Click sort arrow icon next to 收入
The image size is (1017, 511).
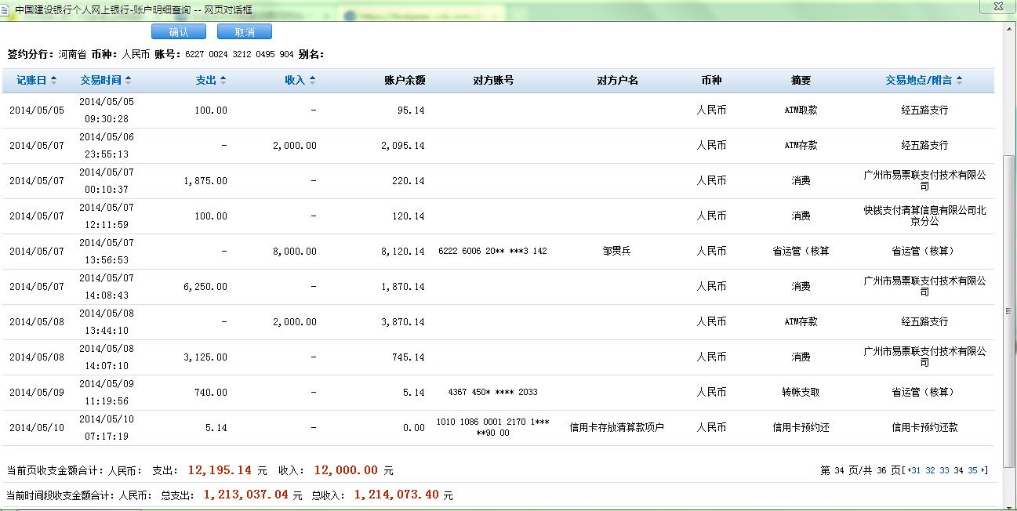(312, 81)
